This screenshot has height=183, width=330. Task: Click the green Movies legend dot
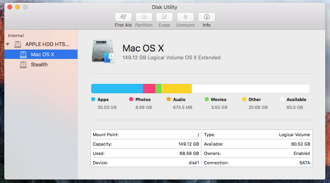coord(207,99)
